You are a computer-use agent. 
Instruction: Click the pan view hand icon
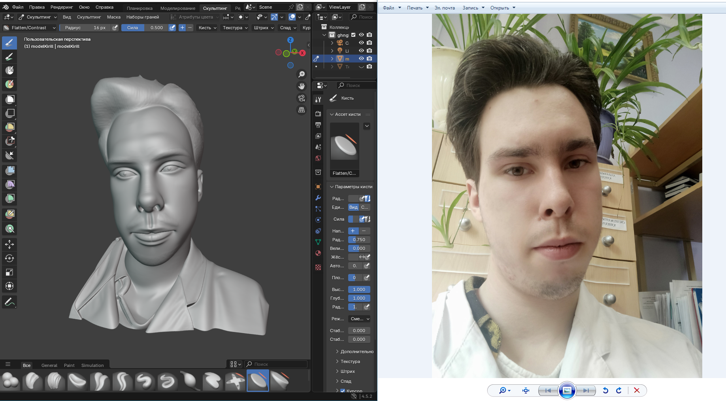pos(302,86)
